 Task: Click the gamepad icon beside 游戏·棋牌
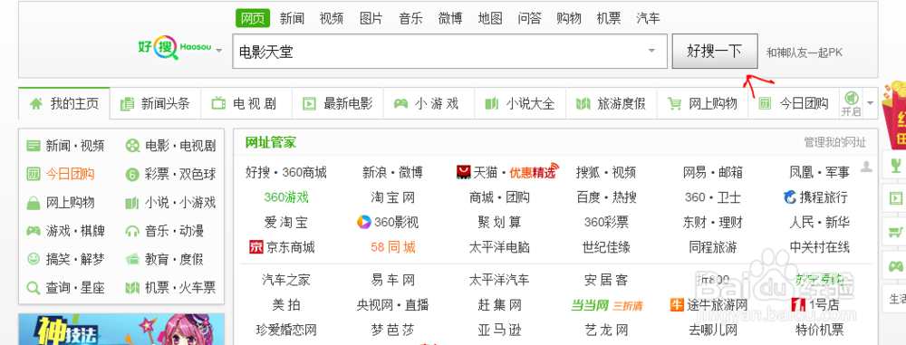pos(34,231)
